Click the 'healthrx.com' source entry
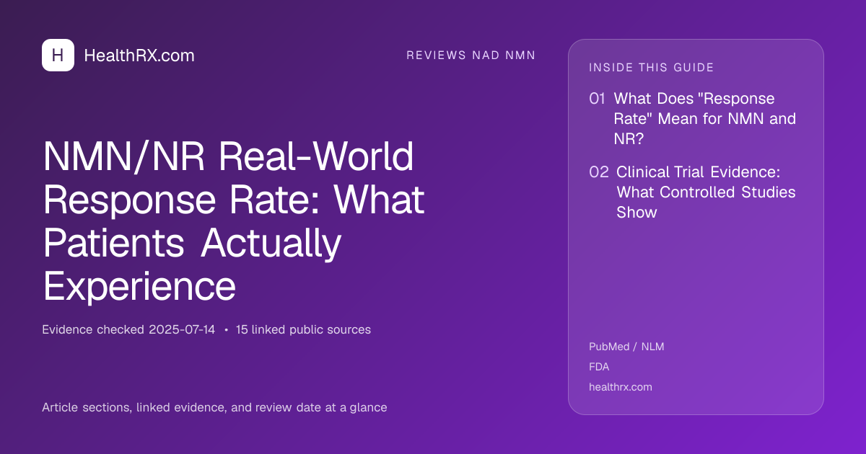This screenshot has height=454, width=866. click(621, 387)
